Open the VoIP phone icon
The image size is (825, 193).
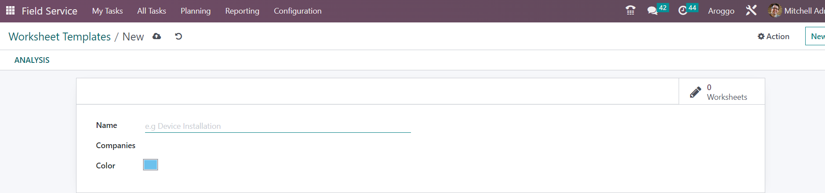630,11
